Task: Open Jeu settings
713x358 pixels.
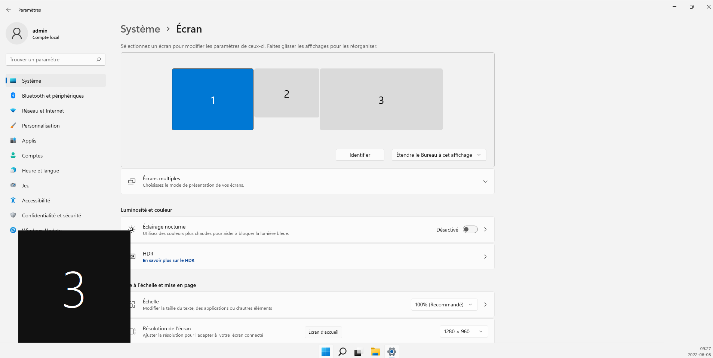Action: [x=25, y=185]
